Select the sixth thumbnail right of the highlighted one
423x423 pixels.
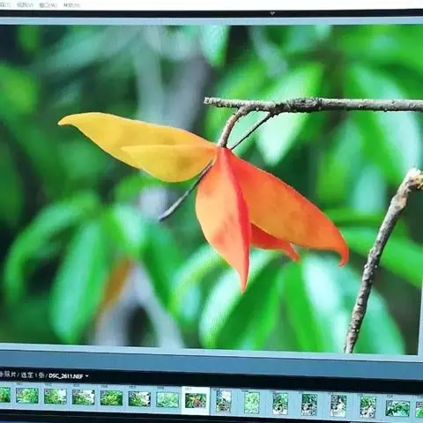pyautogui.click(x=367, y=406)
